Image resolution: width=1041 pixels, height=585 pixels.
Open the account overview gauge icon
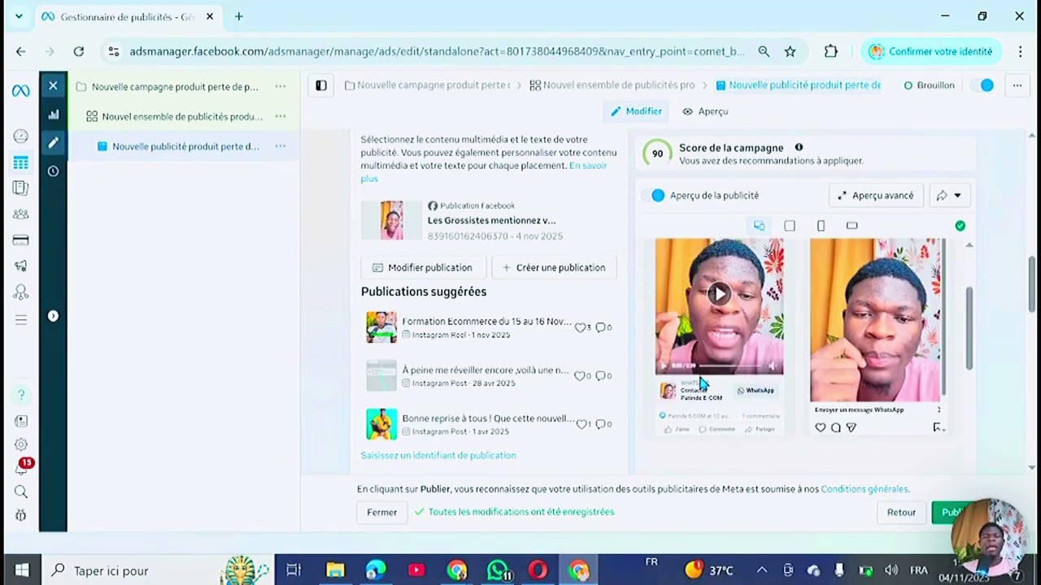coord(20,136)
